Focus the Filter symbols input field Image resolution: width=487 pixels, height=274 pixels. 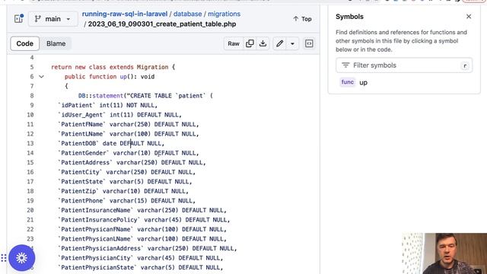click(x=404, y=65)
